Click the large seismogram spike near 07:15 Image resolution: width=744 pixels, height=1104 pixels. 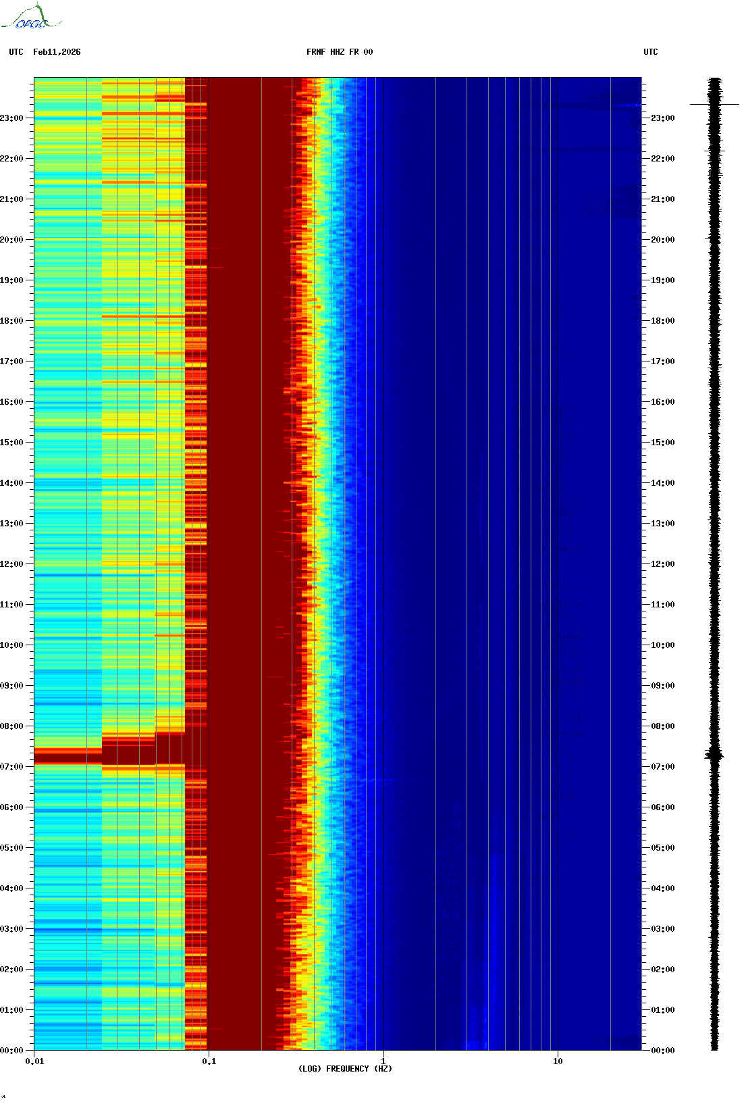[714, 755]
